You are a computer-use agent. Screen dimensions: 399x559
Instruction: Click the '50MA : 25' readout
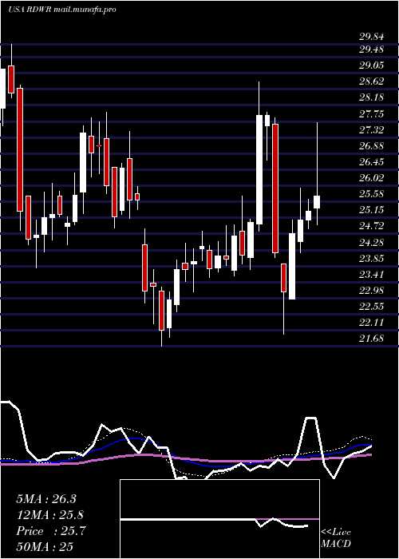coord(45,547)
